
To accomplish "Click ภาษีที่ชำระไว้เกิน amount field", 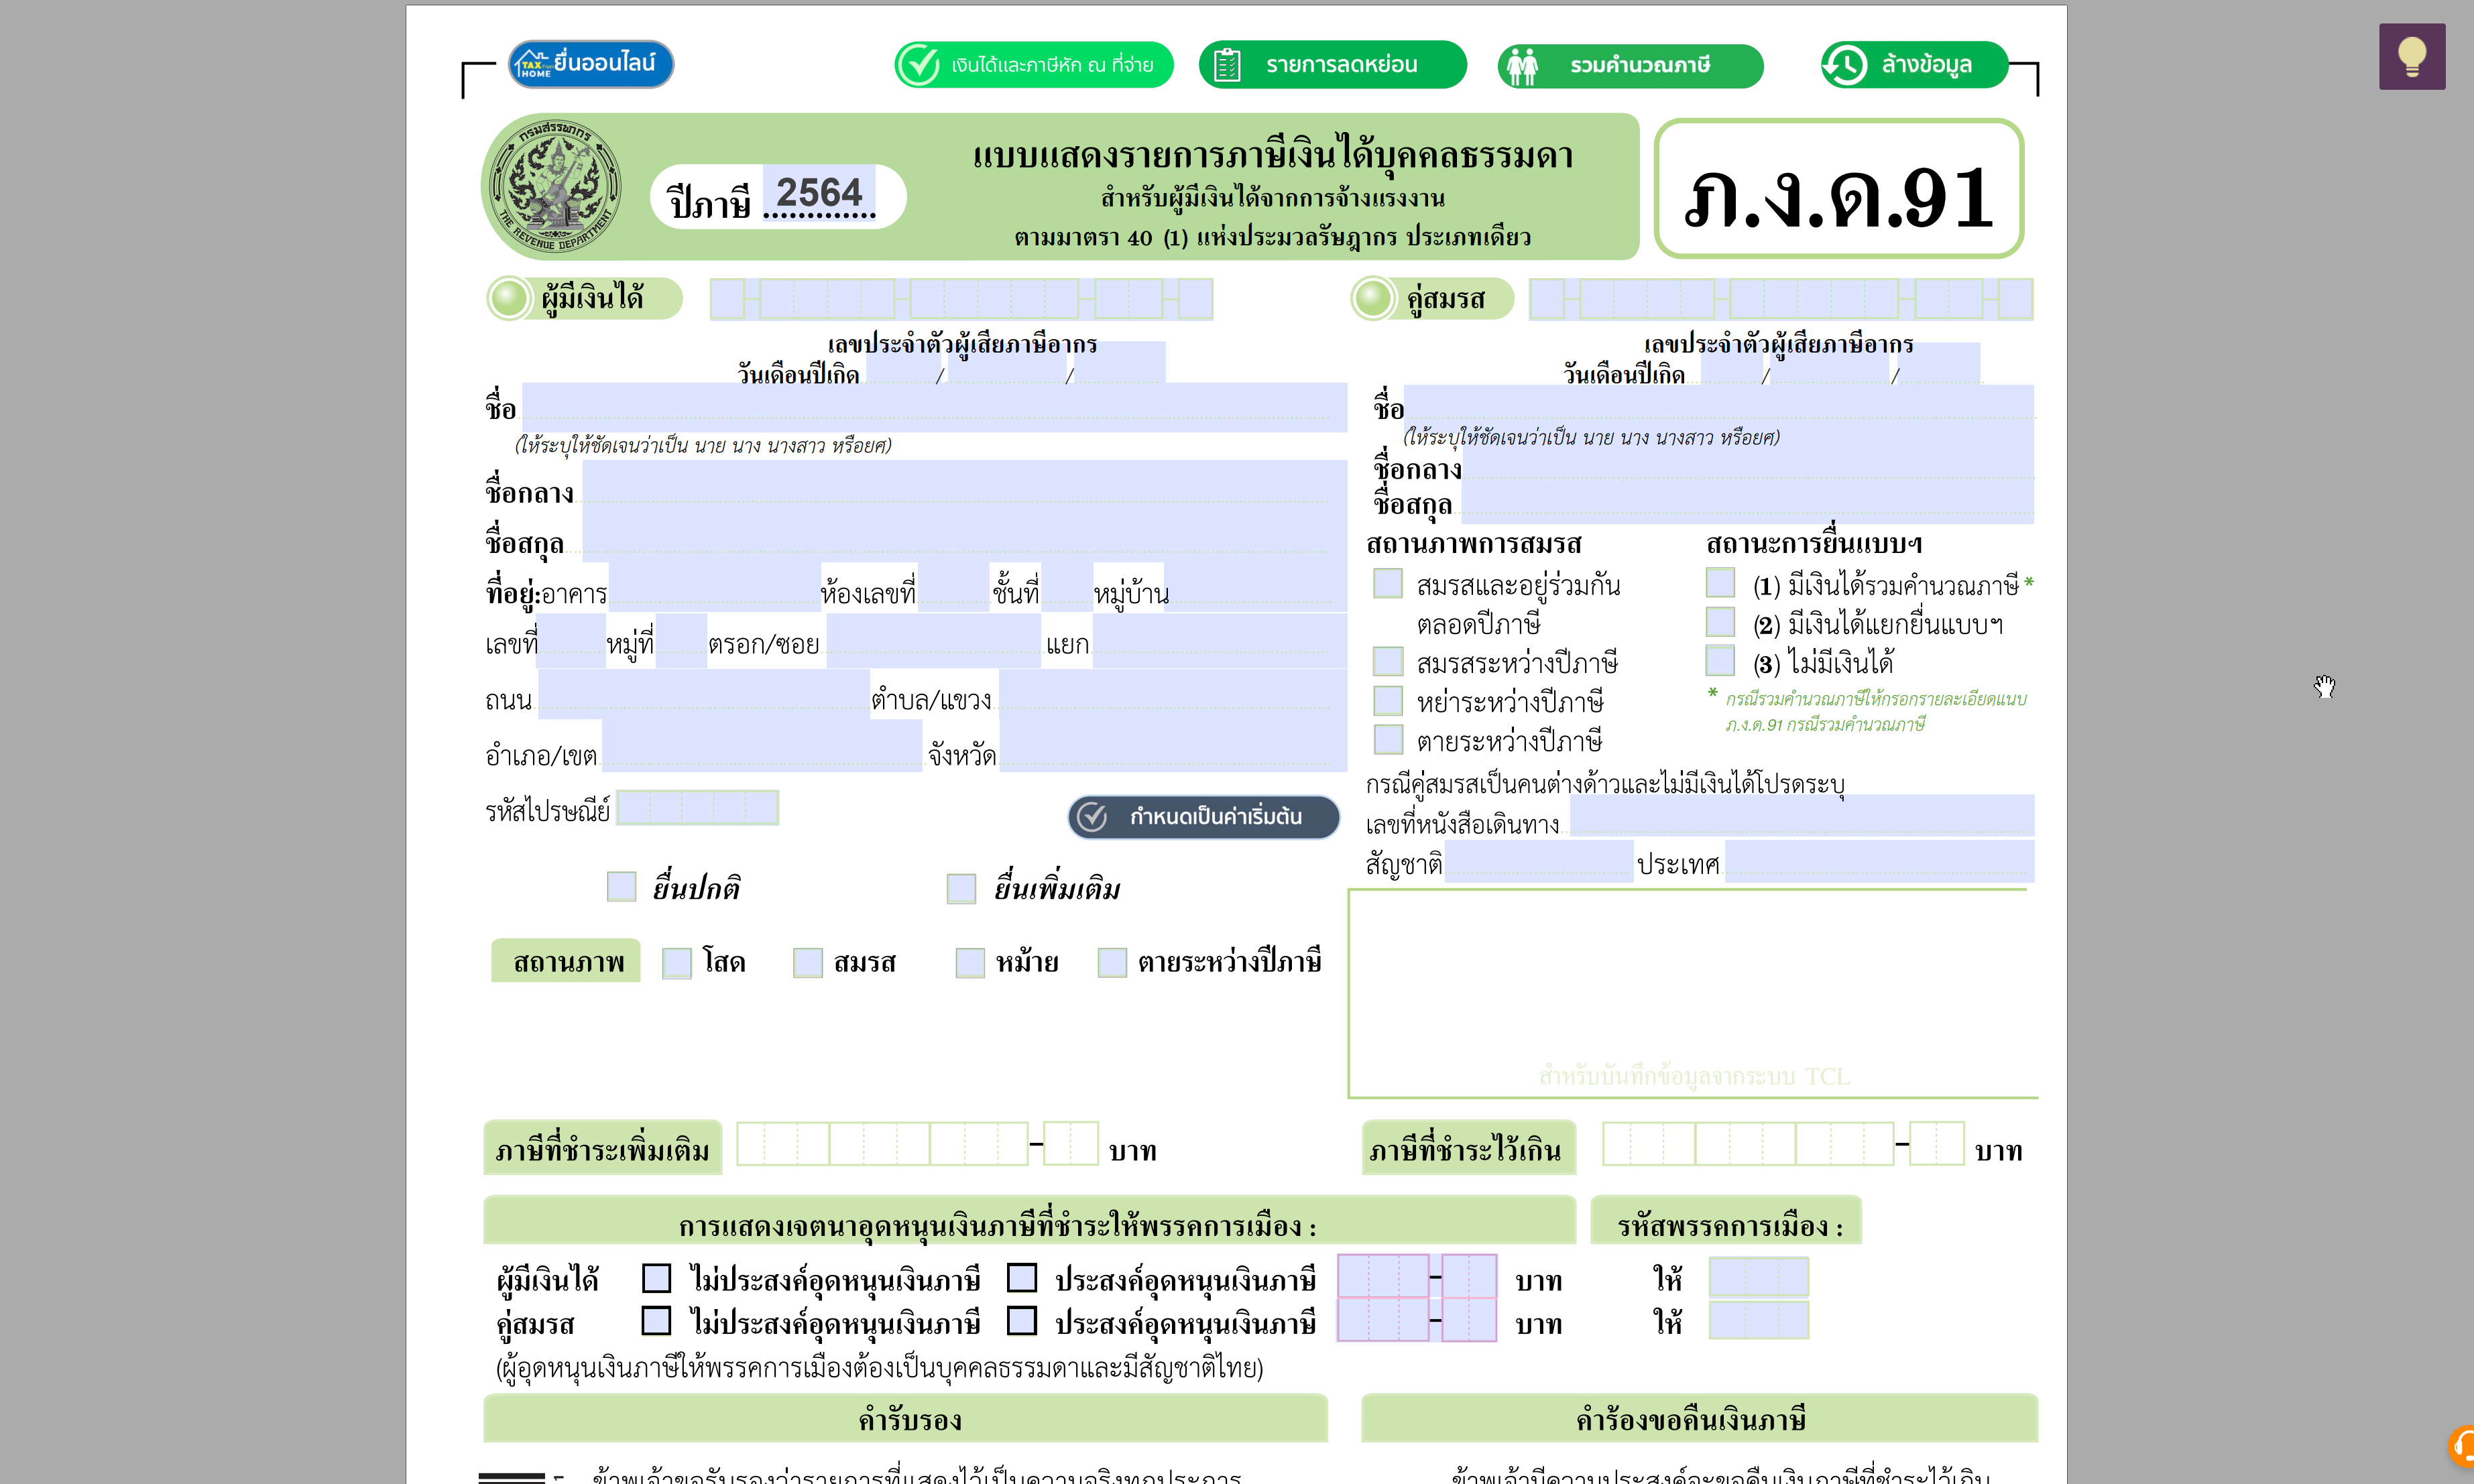I will coord(1783,1143).
